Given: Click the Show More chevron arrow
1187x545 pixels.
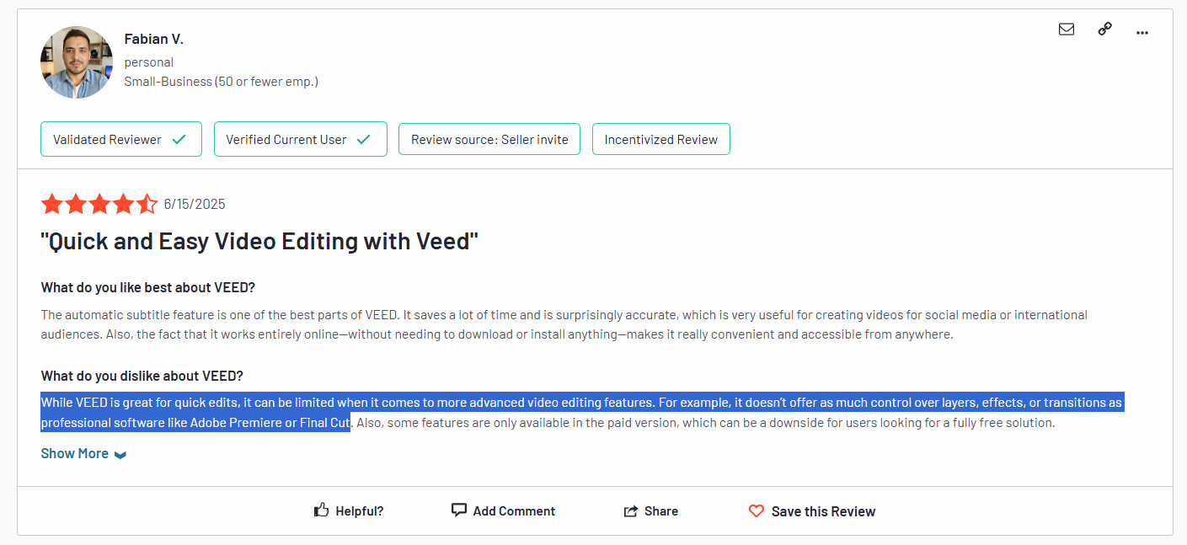Looking at the screenshot, I should pyautogui.click(x=120, y=455).
